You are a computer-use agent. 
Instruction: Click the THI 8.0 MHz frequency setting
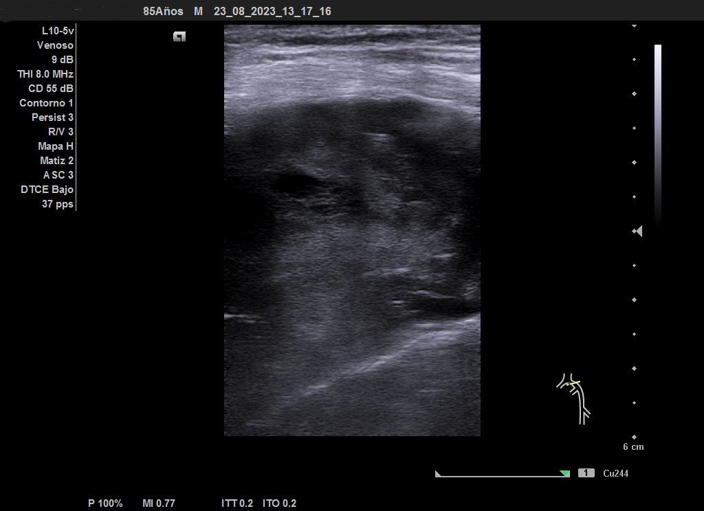[x=45, y=74]
